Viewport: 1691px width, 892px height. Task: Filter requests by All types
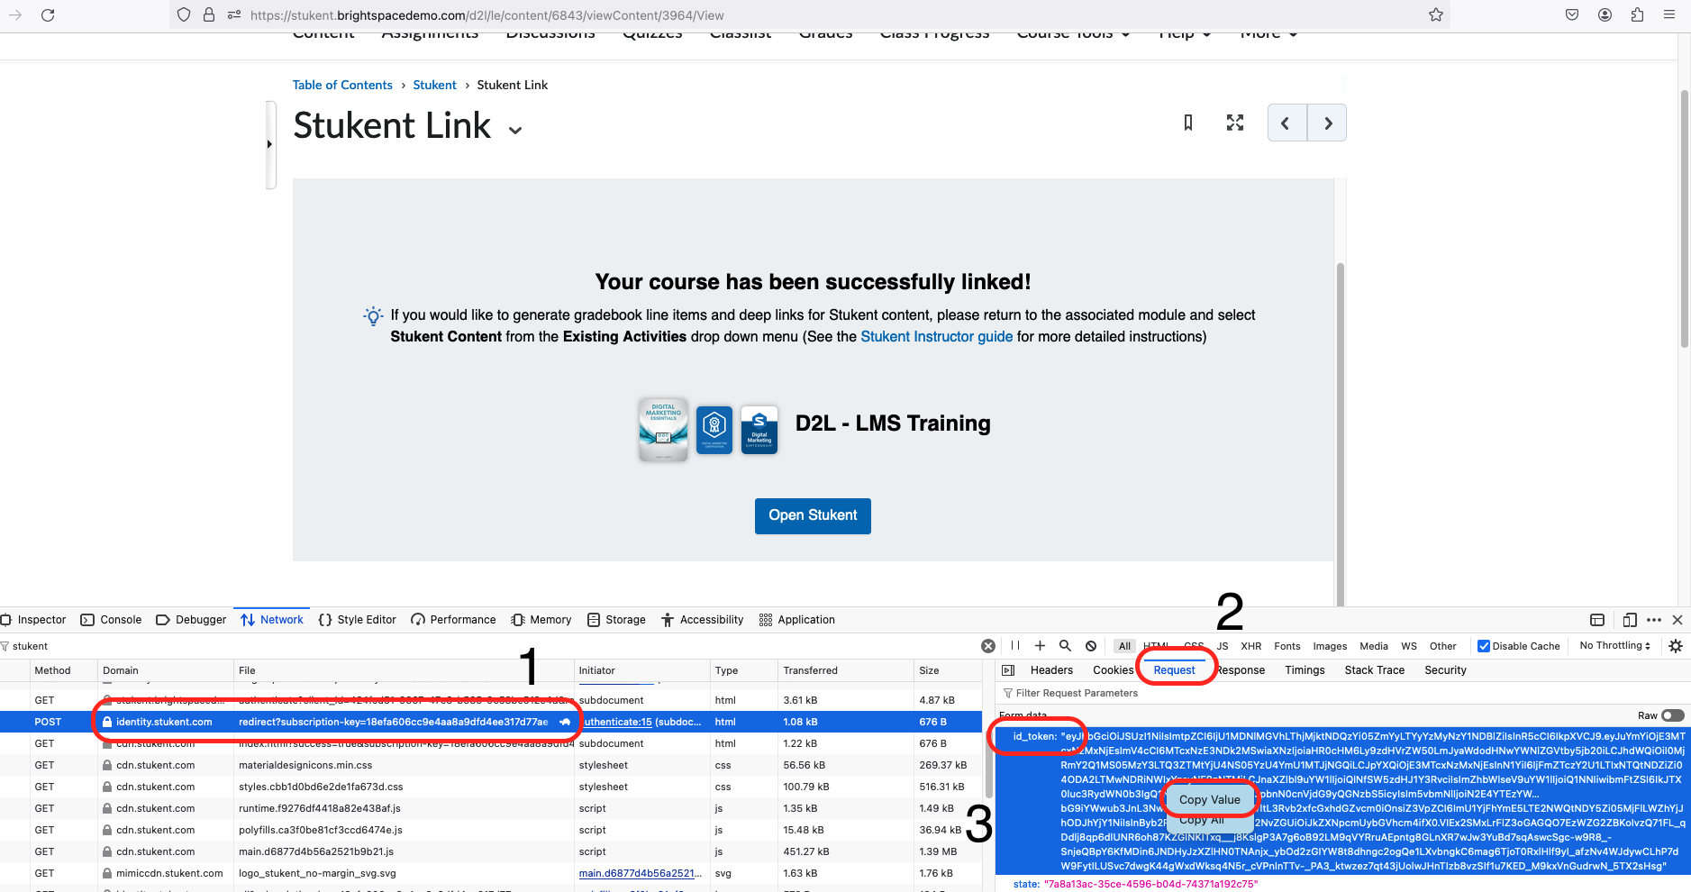(1124, 646)
